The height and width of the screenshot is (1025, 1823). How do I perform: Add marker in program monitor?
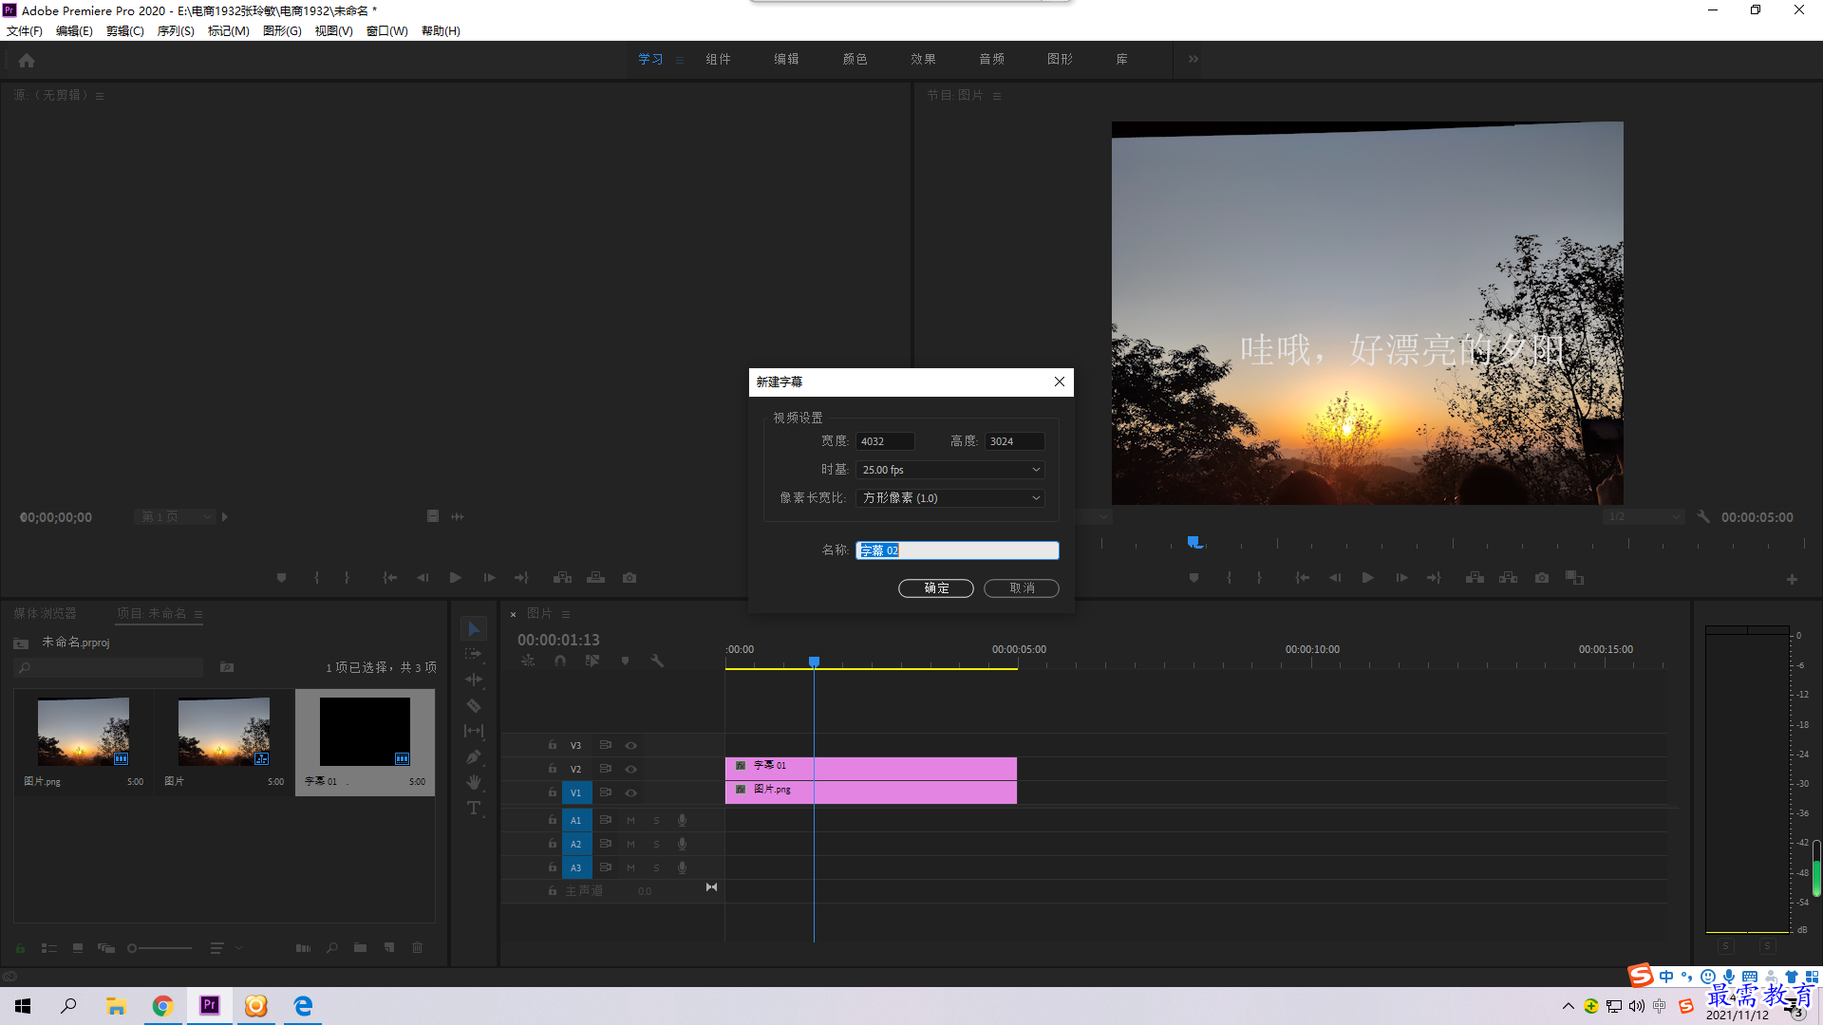point(1193,578)
